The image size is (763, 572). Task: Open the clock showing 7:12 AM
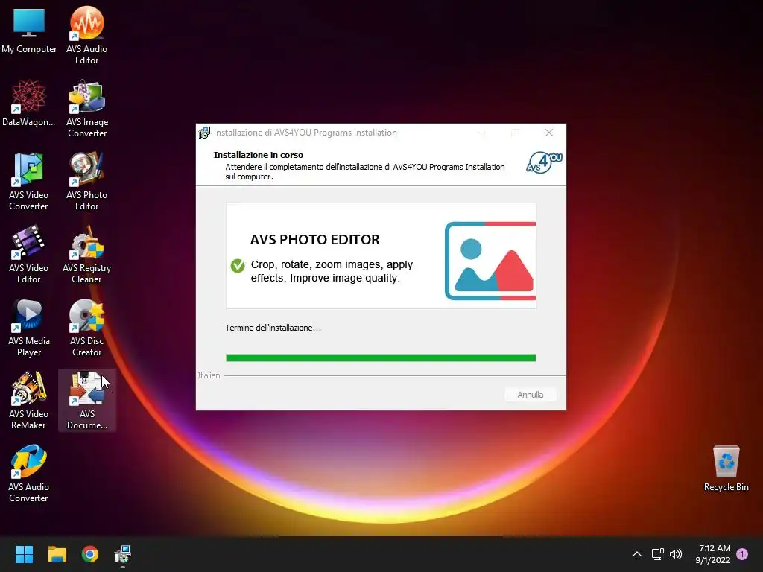[x=713, y=554]
